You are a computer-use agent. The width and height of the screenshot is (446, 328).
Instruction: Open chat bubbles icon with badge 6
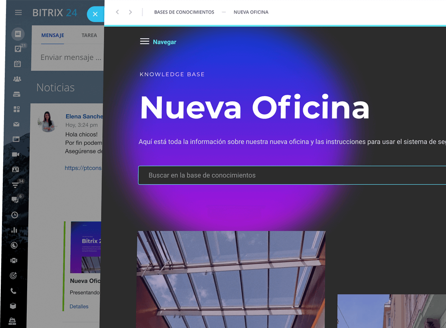tap(15, 199)
